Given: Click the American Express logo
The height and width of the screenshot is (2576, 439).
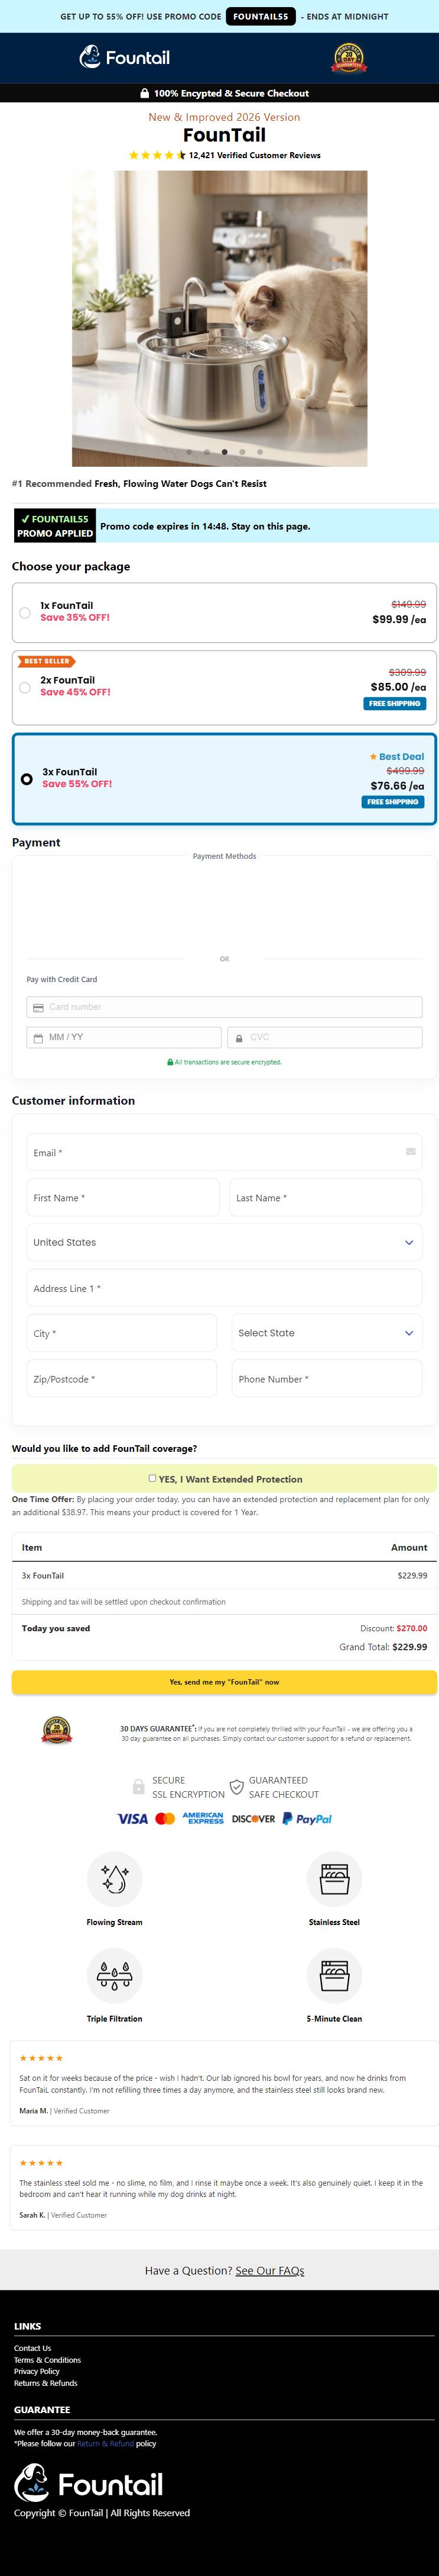Looking at the screenshot, I should pos(203,1819).
